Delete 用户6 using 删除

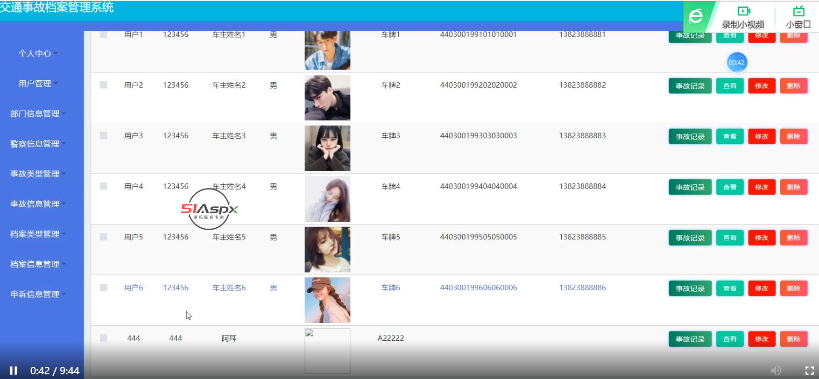point(794,288)
